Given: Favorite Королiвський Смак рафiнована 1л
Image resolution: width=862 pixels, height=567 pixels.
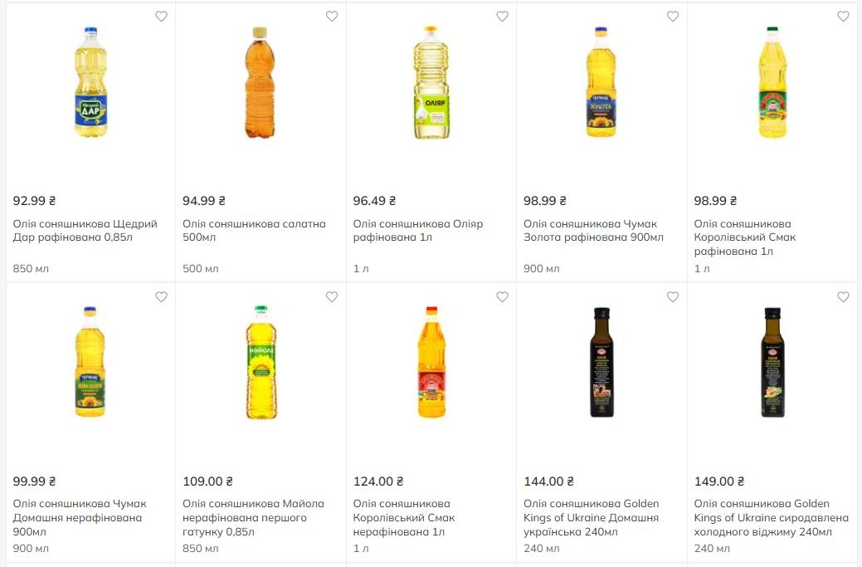Looking at the screenshot, I should point(843,17).
